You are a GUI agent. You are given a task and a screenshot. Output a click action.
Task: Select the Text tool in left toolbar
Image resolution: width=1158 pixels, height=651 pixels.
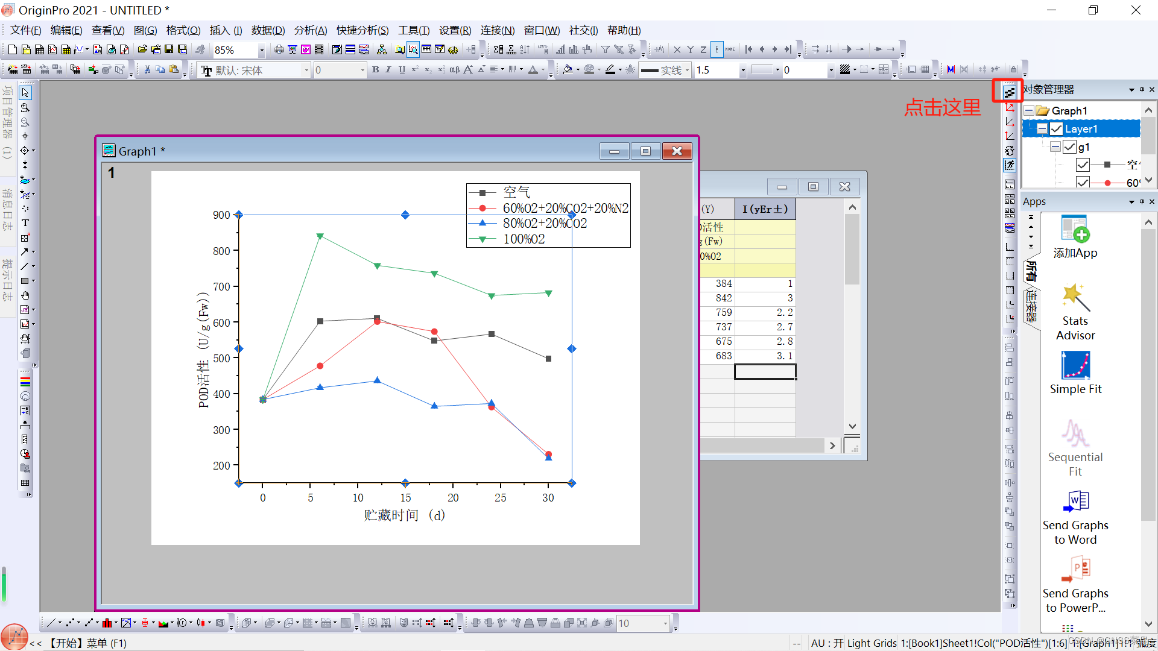[25, 223]
